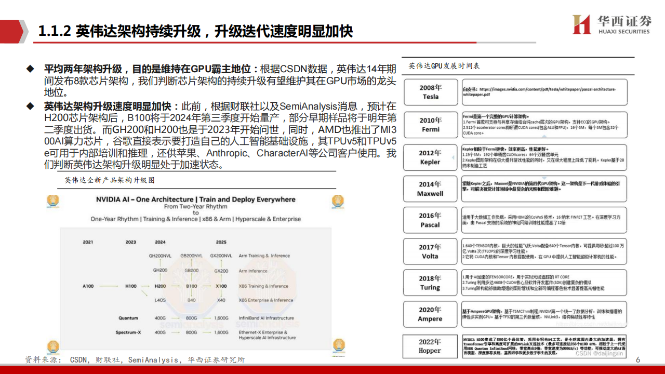The width and height of the screenshot is (665, 374).
Task: Open the pascal-architecture whitepaper URL in the Tesla box
Action: [x=539, y=92]
